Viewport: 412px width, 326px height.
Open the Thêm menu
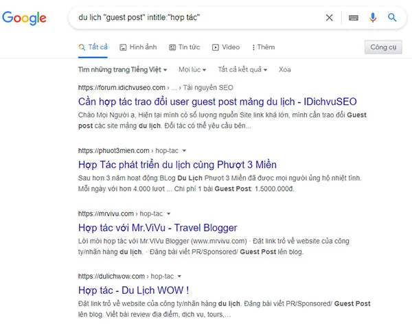pyautogui.click(x=263, y=47)
